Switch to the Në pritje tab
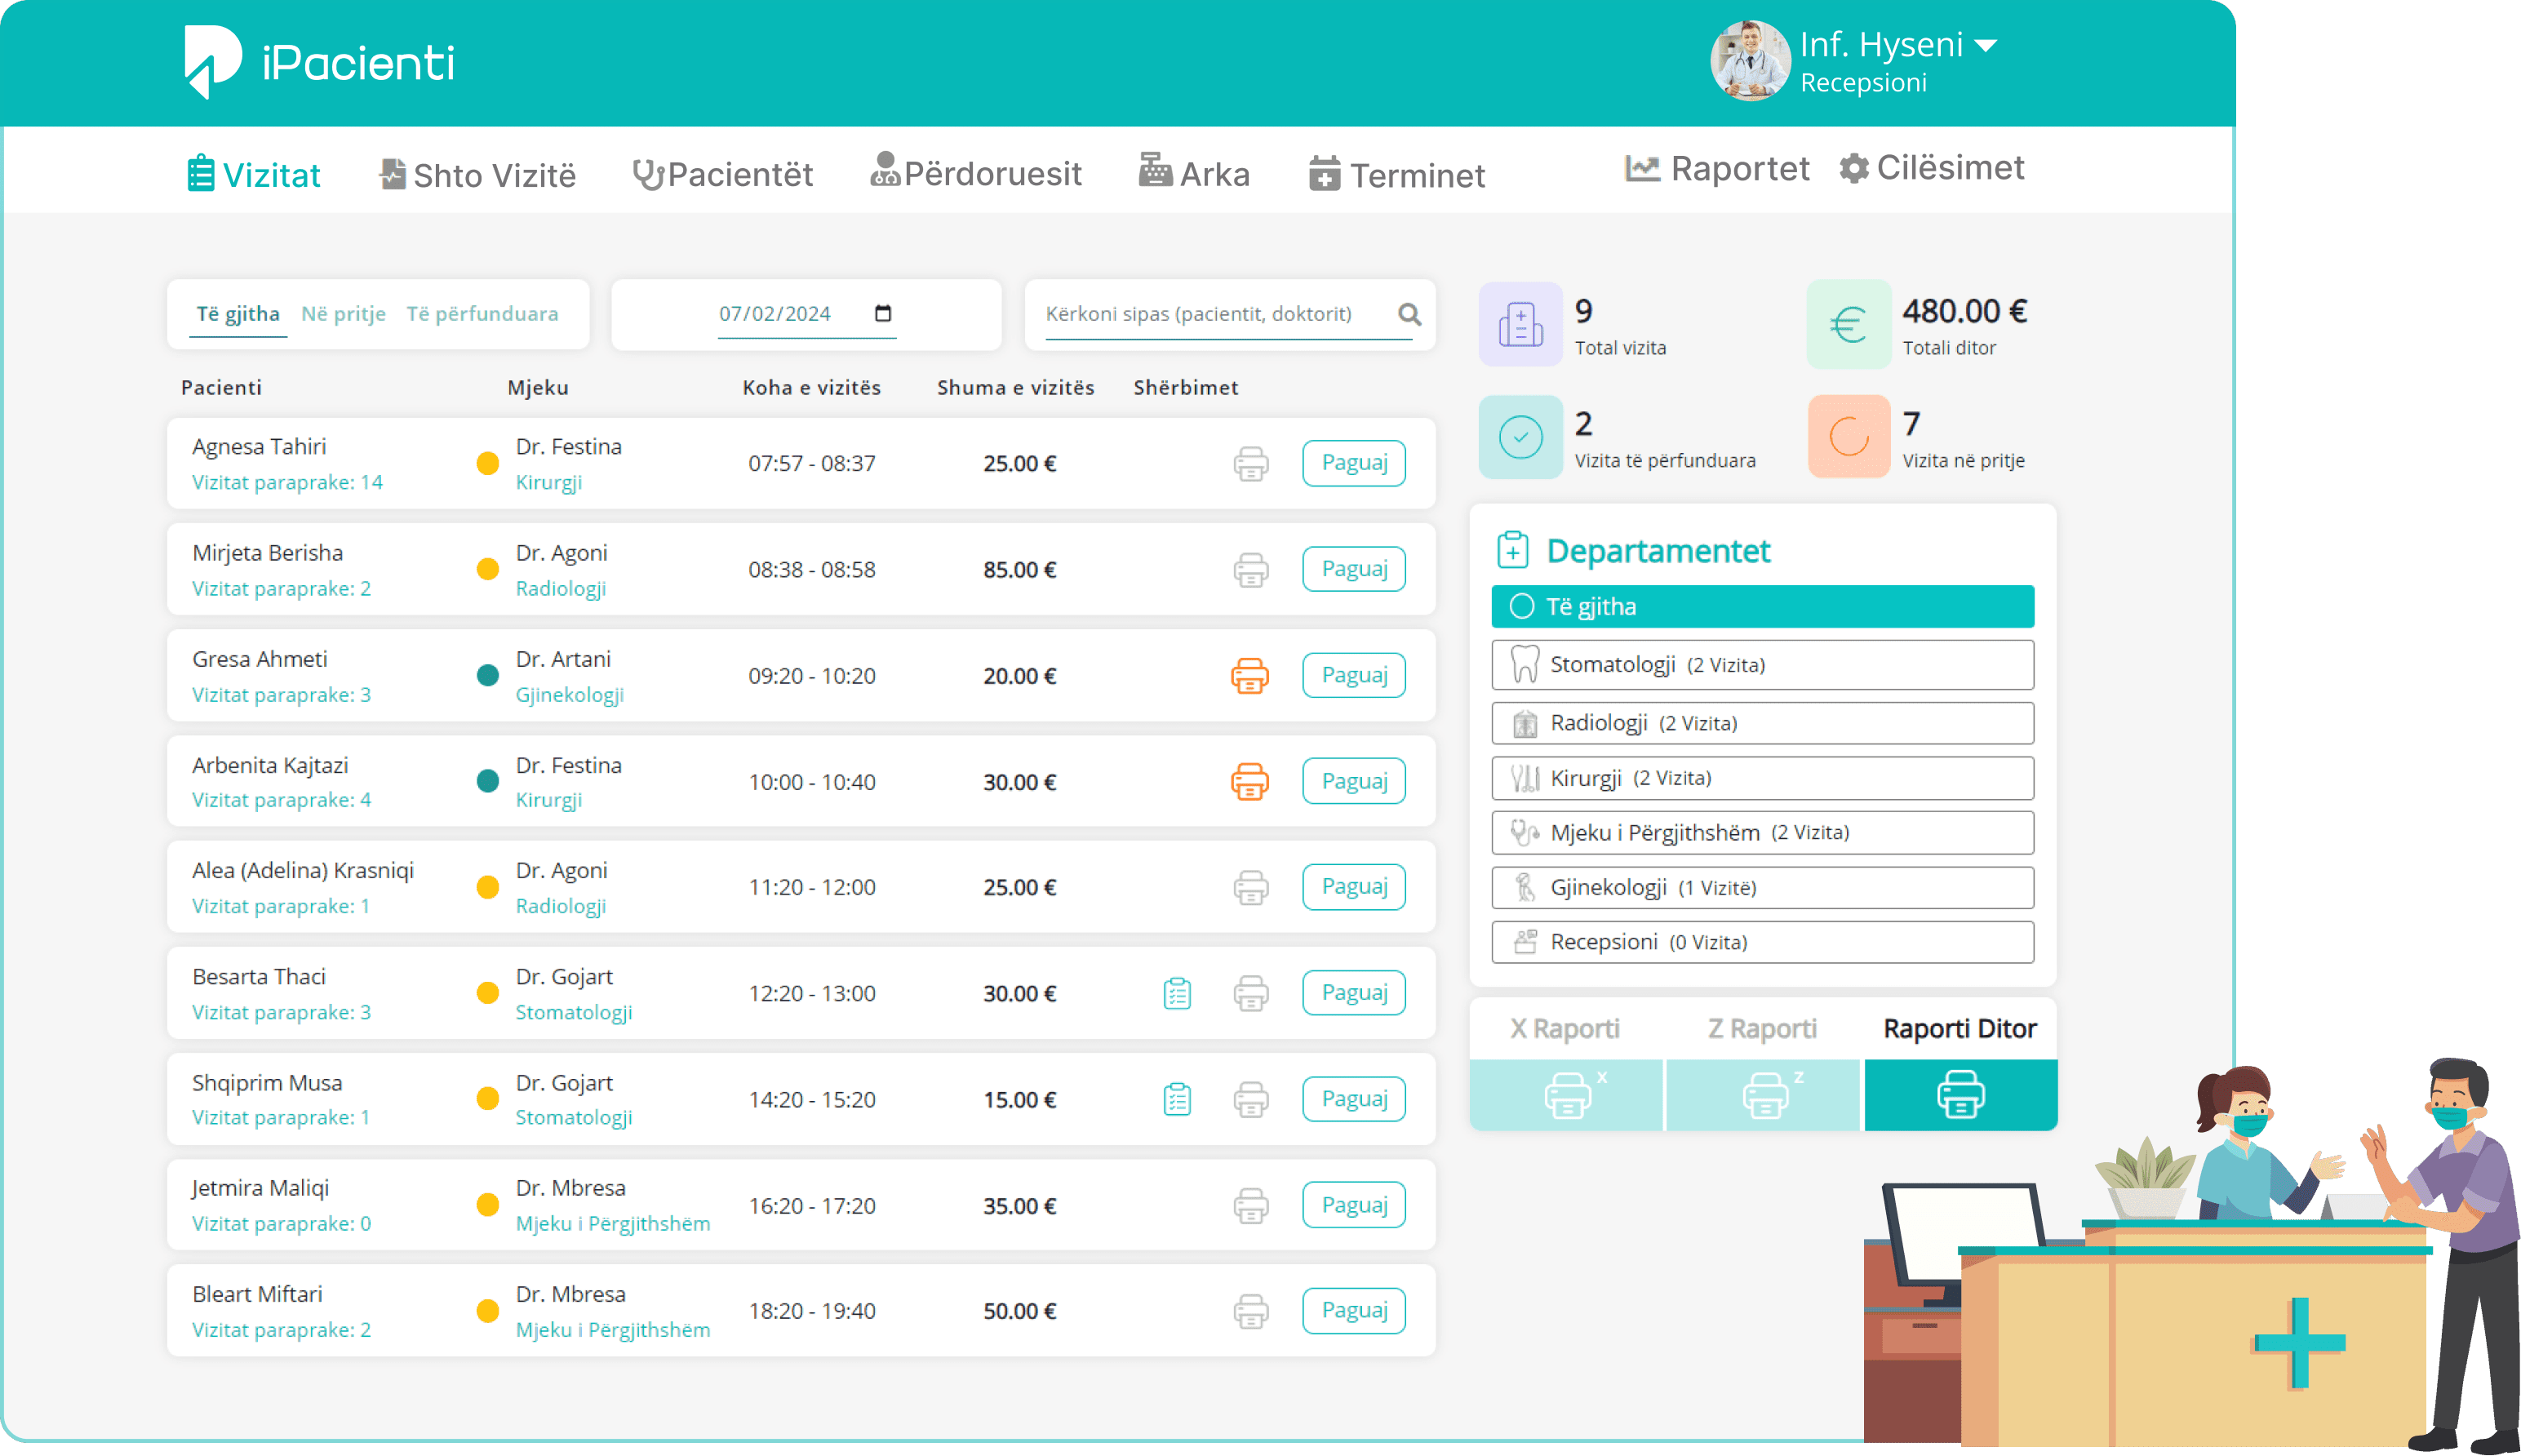This screenshot has height=1456, width=2521. point(343,314)
